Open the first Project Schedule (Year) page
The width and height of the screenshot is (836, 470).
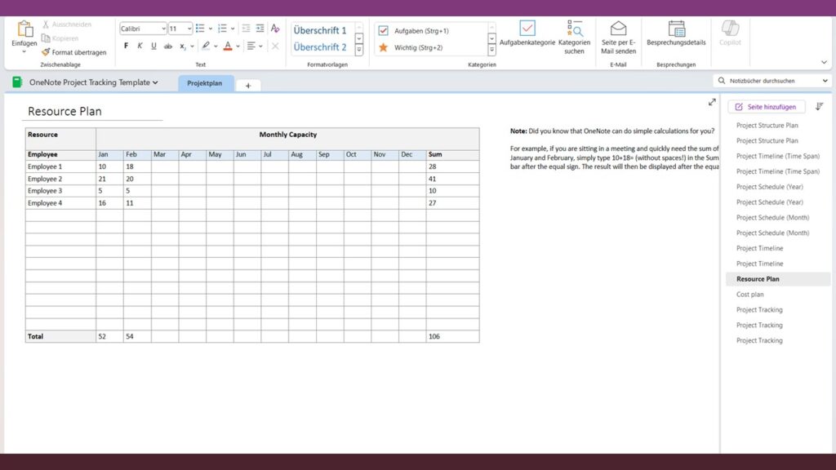click(x=769, y=187)
